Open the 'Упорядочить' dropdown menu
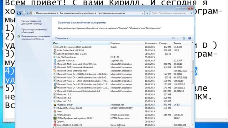The image size is (228, 128). [63, 38]
